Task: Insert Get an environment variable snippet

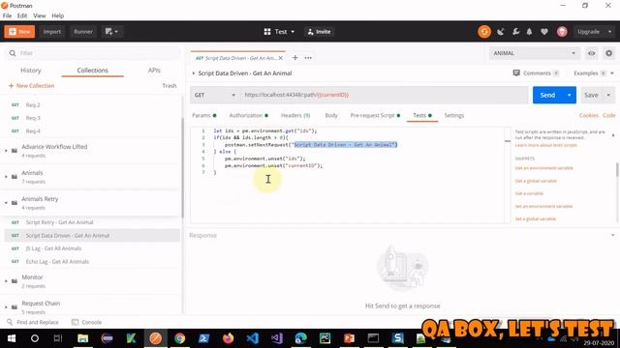Action: [543, 168]
